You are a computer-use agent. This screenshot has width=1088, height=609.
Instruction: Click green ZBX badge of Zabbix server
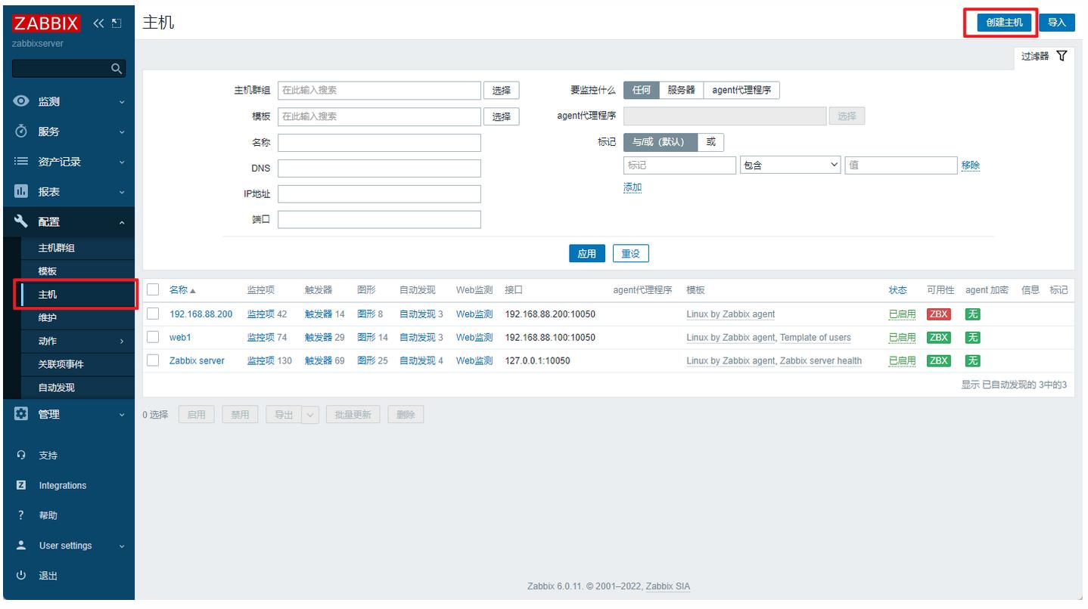938,360
